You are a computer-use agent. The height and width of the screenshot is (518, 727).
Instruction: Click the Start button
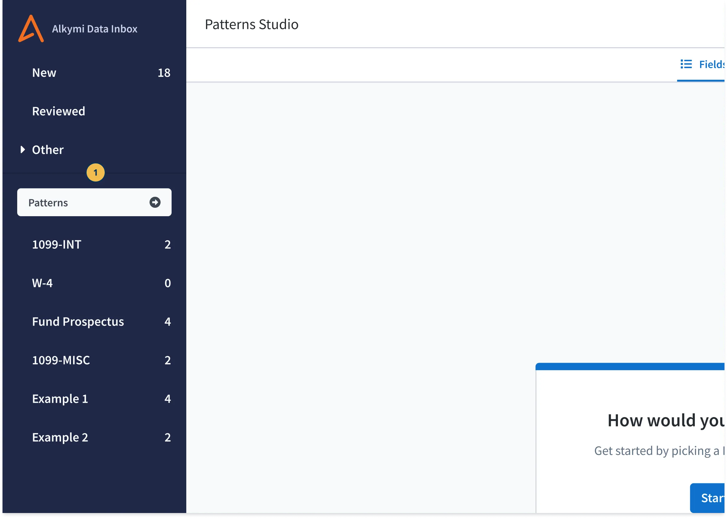pyautogui.click(x=708, y=498)
